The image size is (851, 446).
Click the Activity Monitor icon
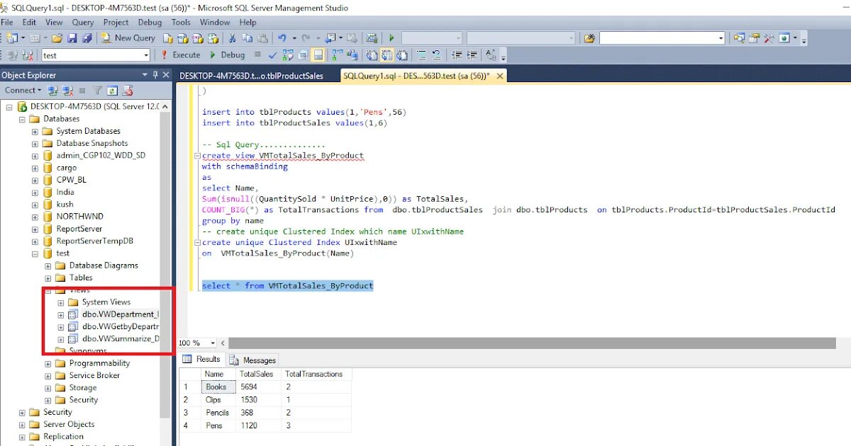pyautogui.click(x=372, y=38)
